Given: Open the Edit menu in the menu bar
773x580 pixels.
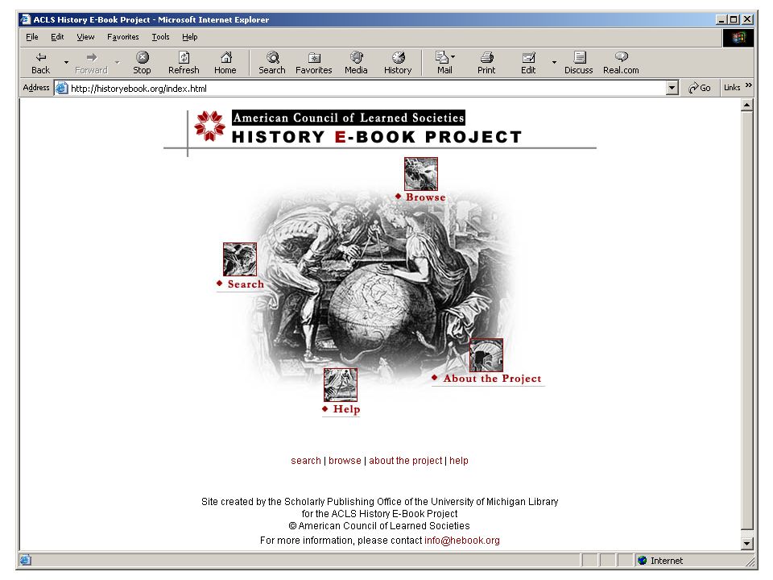Looking at the screenshot, I should (57, 37).
